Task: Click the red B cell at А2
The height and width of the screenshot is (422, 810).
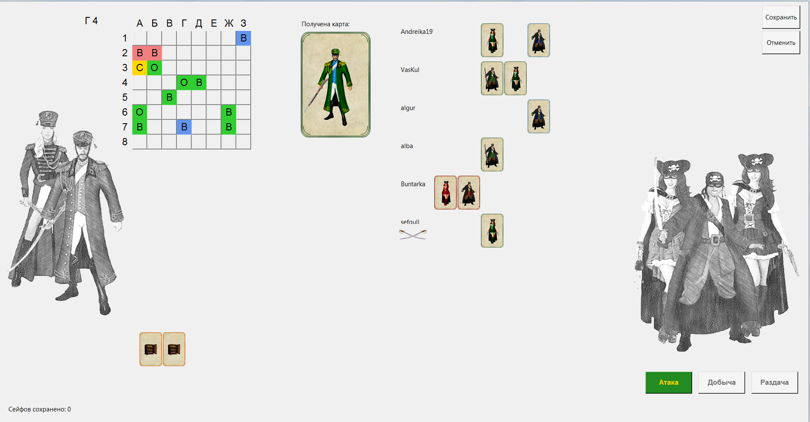Action: [x=140, y=53]
